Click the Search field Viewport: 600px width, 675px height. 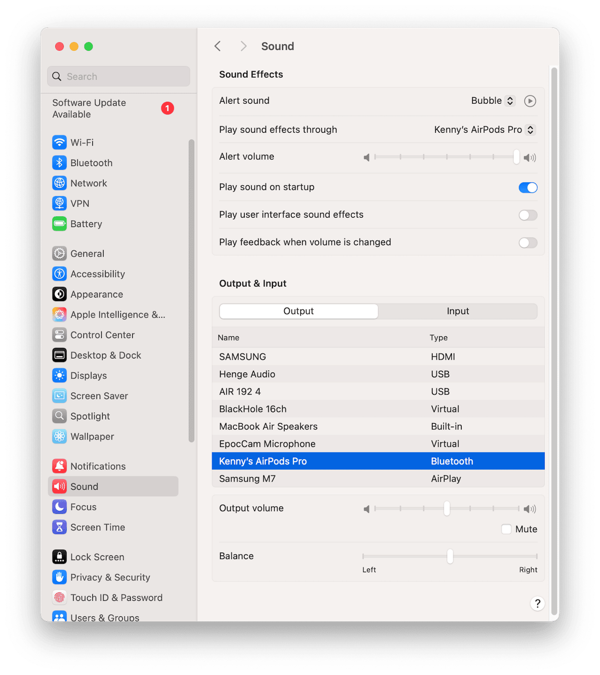[x=119, y=77]
